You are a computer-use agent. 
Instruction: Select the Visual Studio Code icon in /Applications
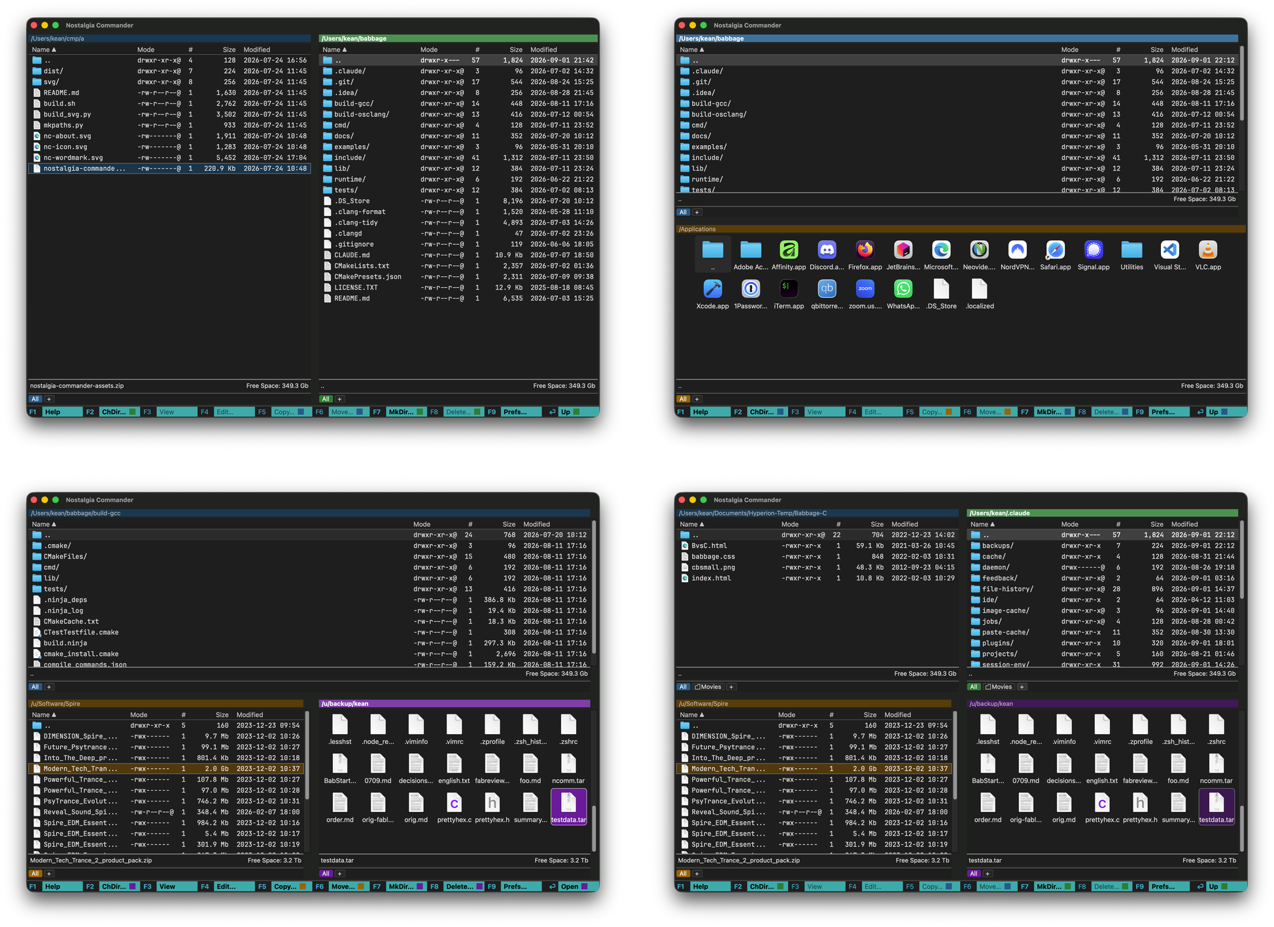[1170, 250]
